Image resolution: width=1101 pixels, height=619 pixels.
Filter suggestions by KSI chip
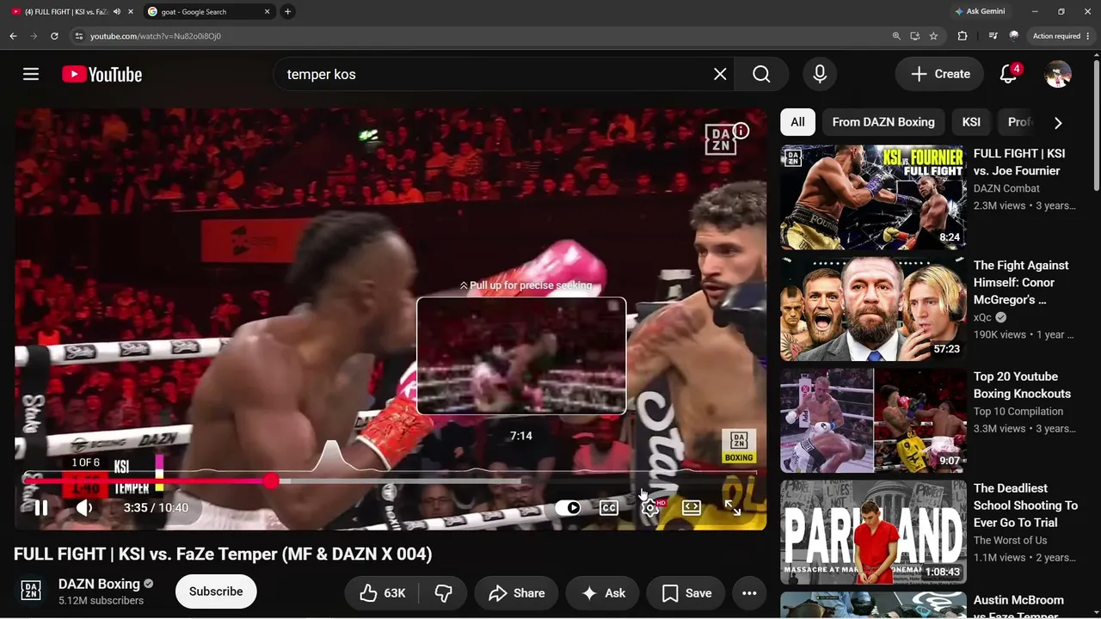(971, 122)
